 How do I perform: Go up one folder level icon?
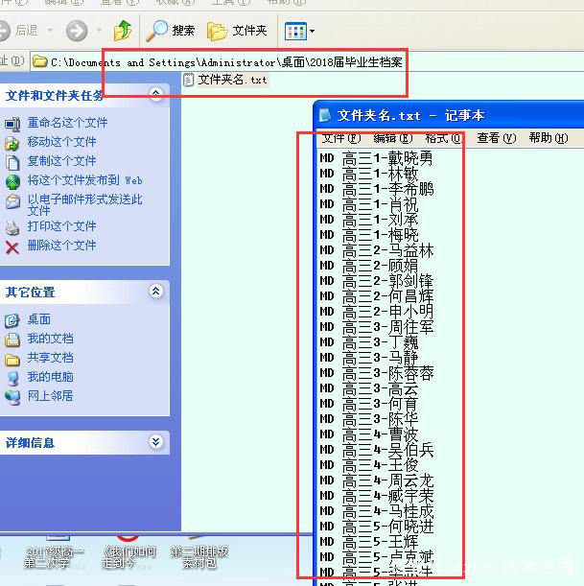pos(123,31)
